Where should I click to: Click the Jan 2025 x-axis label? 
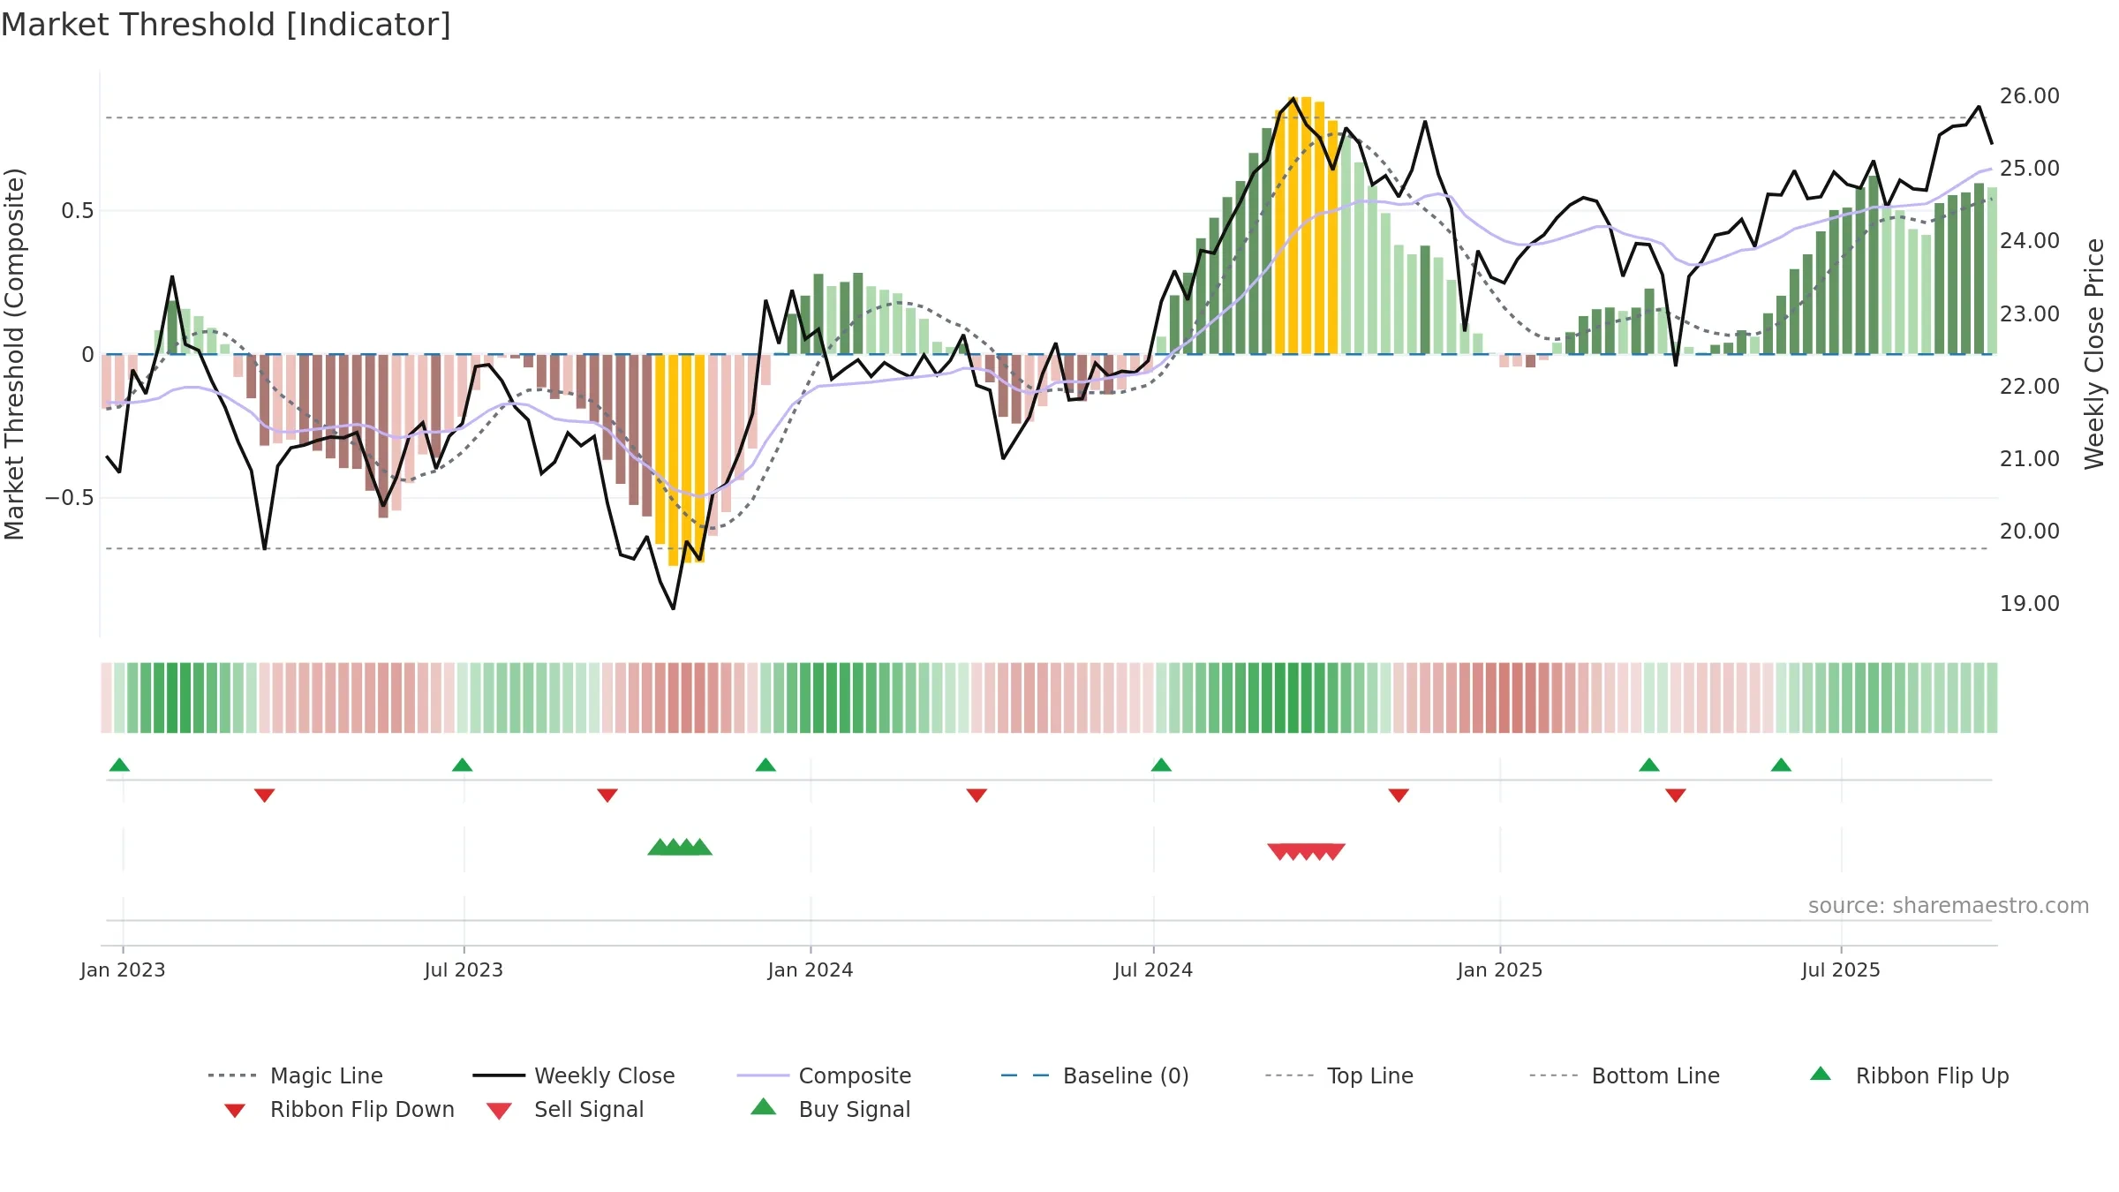(x=1500, y=969)
